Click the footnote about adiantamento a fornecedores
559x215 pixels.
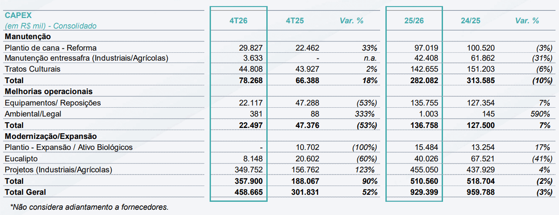tap(89, 207)
